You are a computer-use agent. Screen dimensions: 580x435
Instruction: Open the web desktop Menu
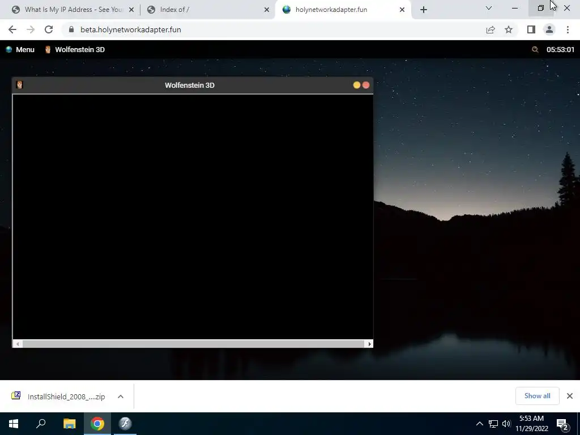20,50
